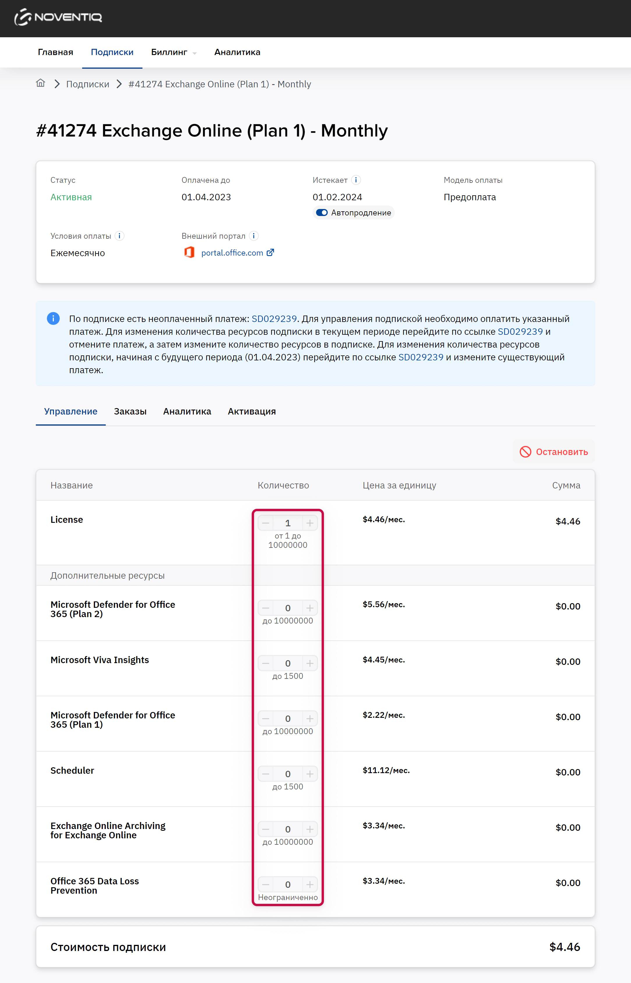Decrease License quantity with minus button
Viewport: 631px width, 983px height.
click(265, 523)
